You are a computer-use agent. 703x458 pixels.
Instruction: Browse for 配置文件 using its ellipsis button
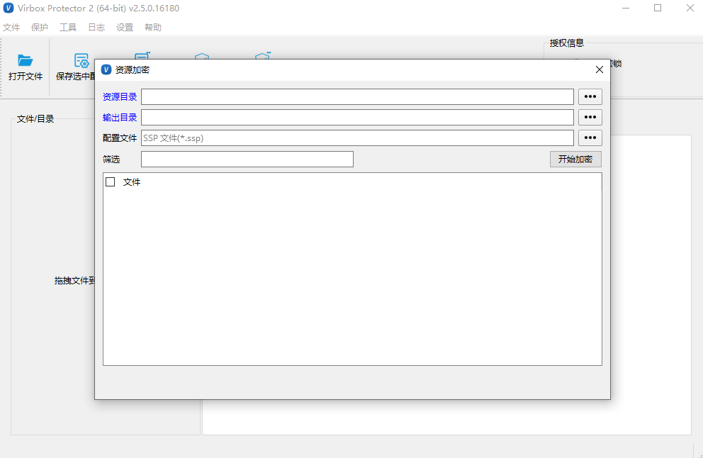coord(590,138)
